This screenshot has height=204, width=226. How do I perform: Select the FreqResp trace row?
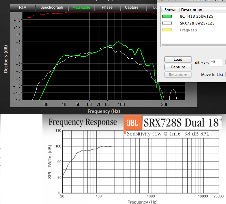[x=194, y=30]
